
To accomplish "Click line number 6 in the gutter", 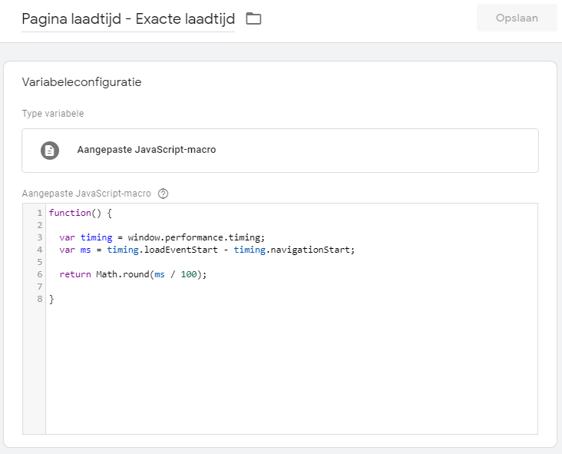I will tap(39, 274).
